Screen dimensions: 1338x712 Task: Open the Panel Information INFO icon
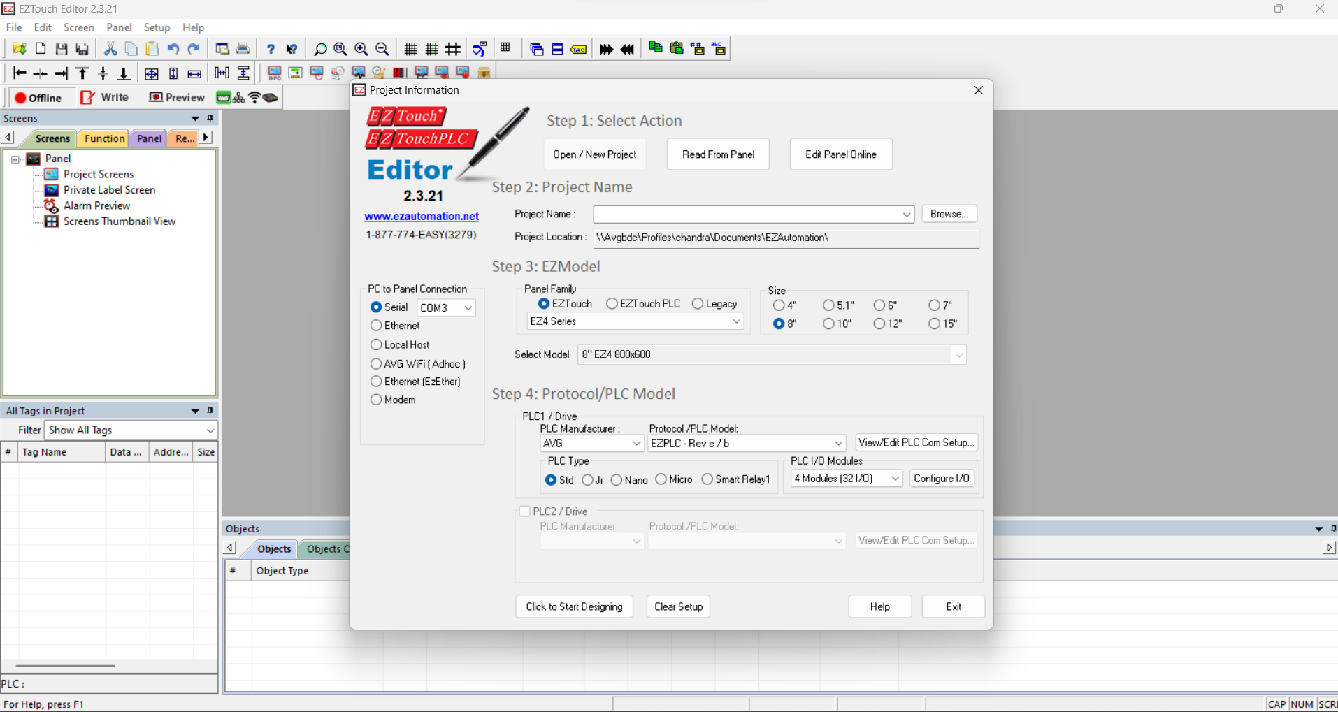(274, 73)
